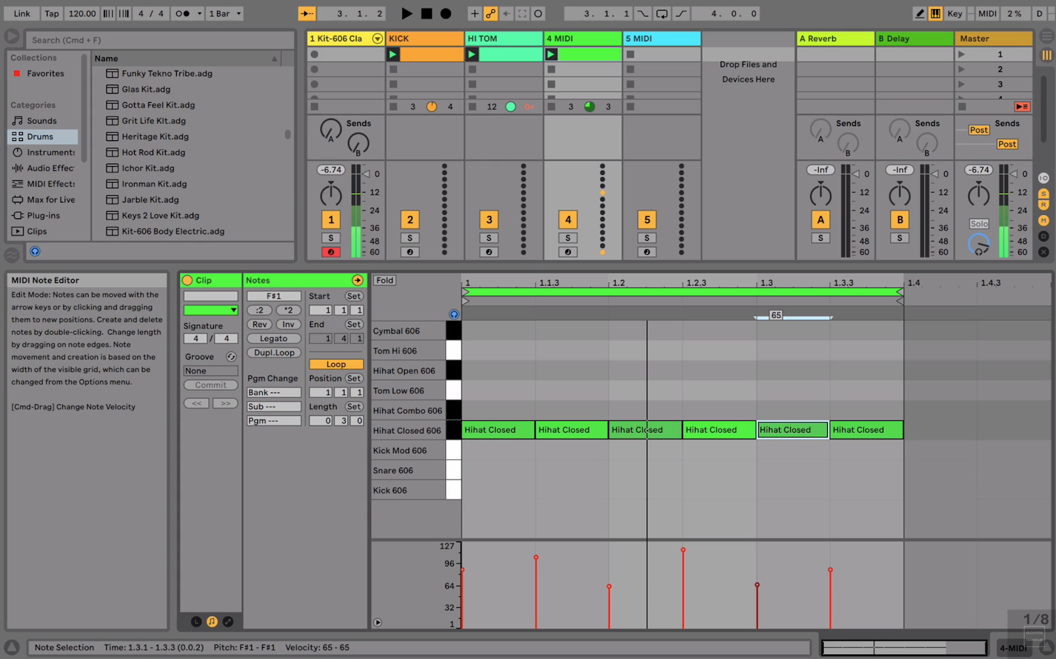Toggle computer MIDI keyboard icon
Viewport: 1056px width, 659px height.
935,13
